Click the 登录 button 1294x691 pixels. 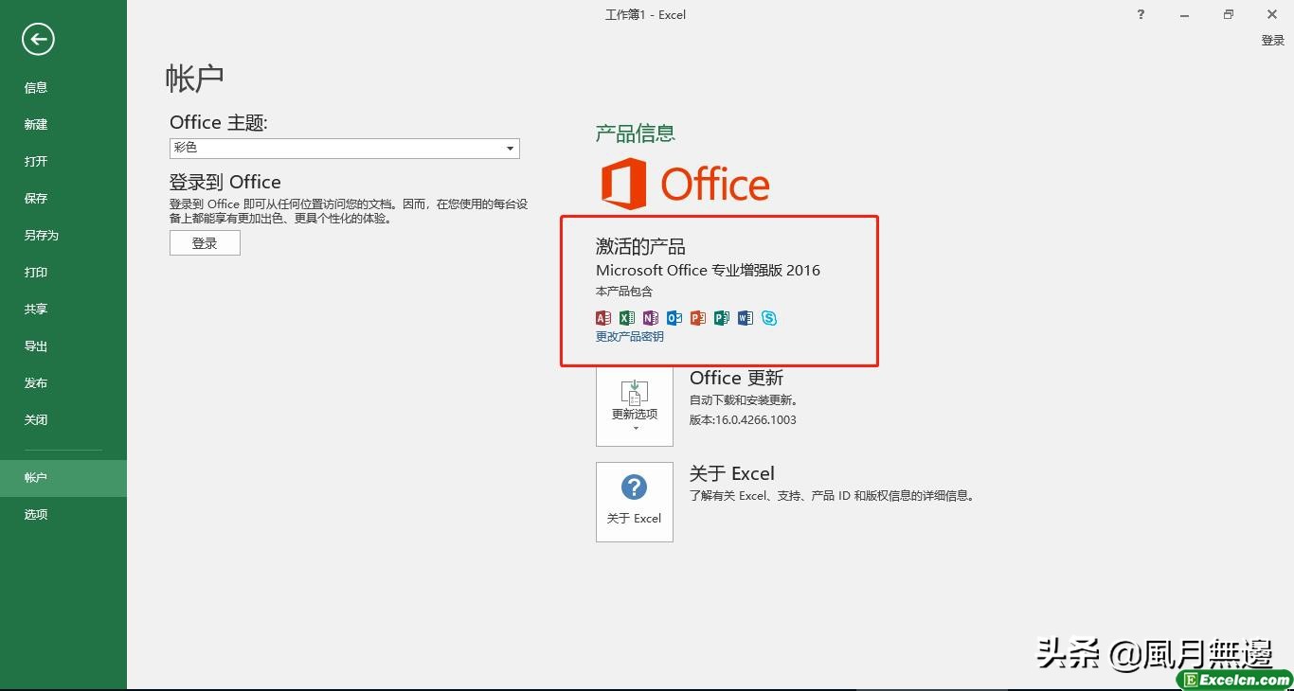point(205,242)
